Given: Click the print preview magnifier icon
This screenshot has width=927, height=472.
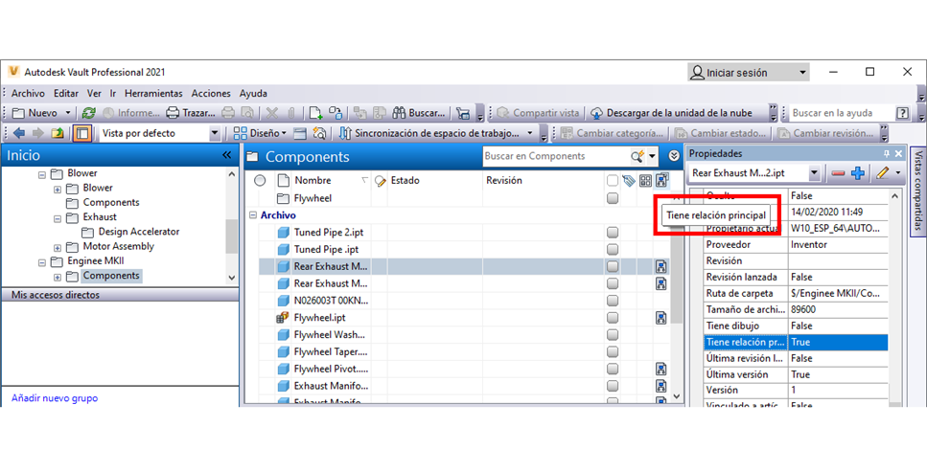Looking at the screenshot, I should (247, 113).
